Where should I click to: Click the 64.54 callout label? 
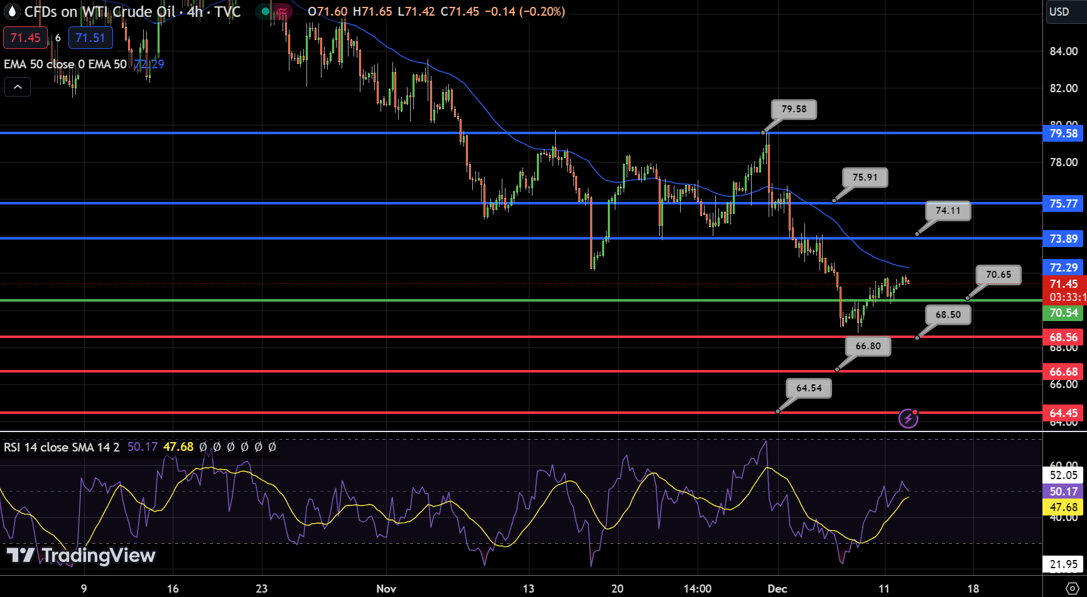(x=809, y=388)
